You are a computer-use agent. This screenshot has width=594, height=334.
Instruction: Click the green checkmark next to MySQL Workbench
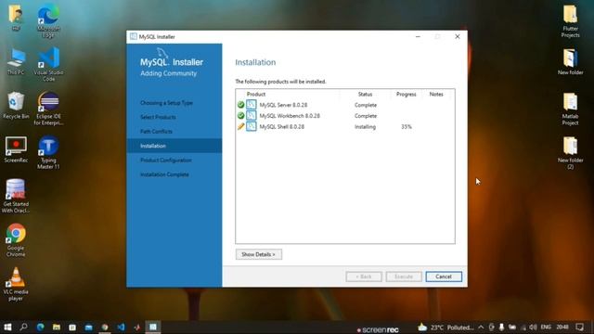[x=240, y=115]
